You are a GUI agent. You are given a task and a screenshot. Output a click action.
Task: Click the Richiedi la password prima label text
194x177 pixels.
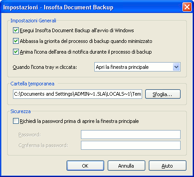pos(79,121)
